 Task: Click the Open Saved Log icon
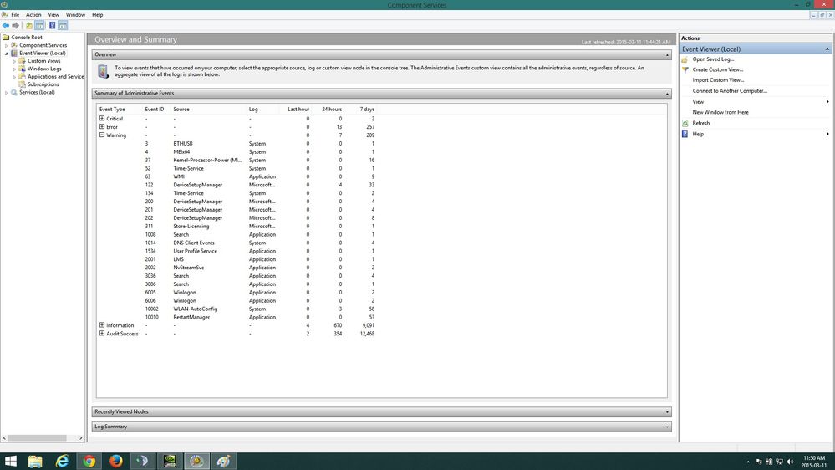685,59
